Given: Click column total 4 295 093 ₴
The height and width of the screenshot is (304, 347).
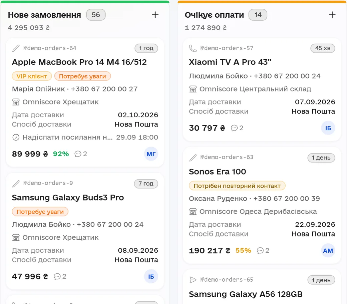Looking at the screenshot, I should (x=29, y=28).
